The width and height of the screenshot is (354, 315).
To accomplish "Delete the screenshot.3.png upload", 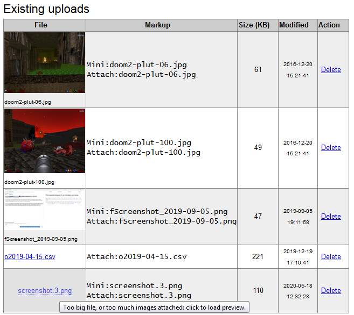I will (331, 290).
